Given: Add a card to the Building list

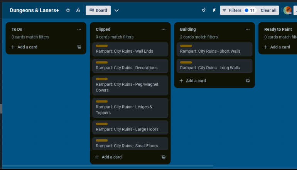Looking at the screenshot, I should 192,81.
